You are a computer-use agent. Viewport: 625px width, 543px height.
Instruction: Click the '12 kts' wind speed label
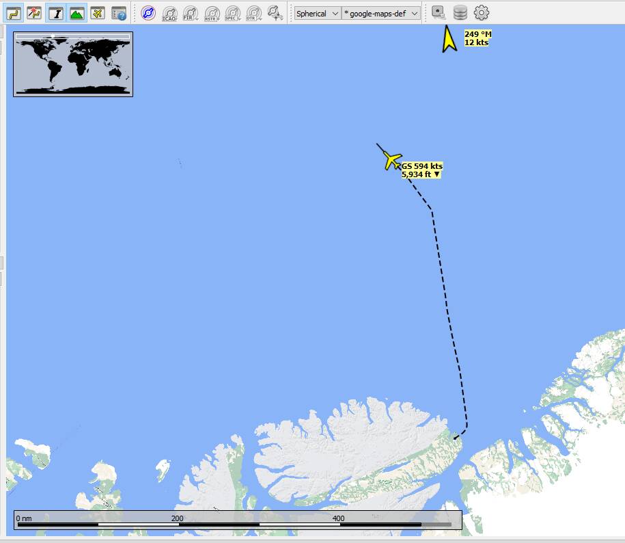[476, 42]
